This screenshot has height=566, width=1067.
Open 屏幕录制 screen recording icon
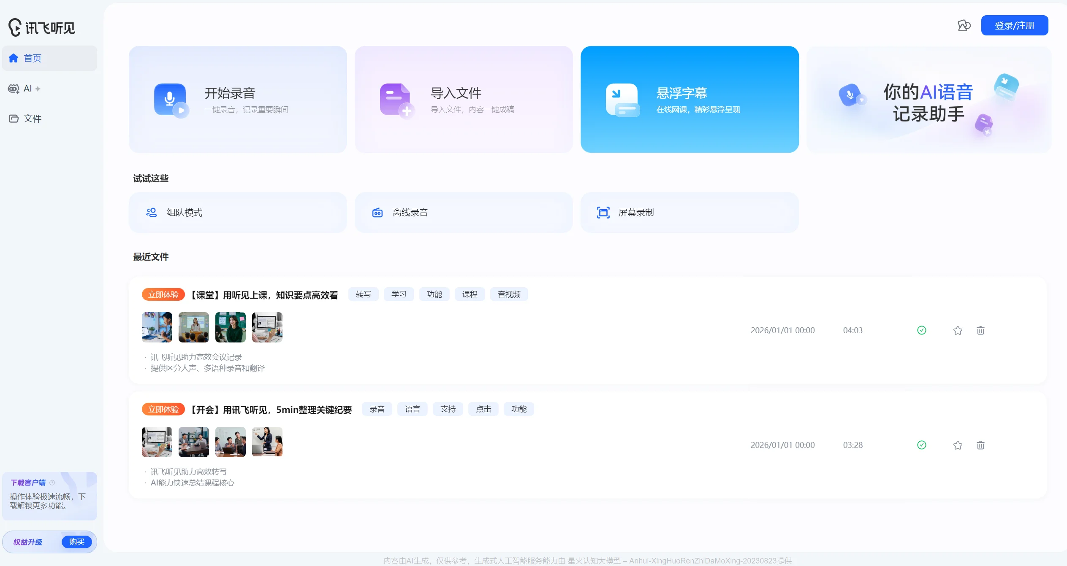(x=603, y=212)
